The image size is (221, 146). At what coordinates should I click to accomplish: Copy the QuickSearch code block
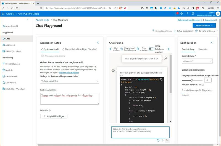click(x=161, y=79)
